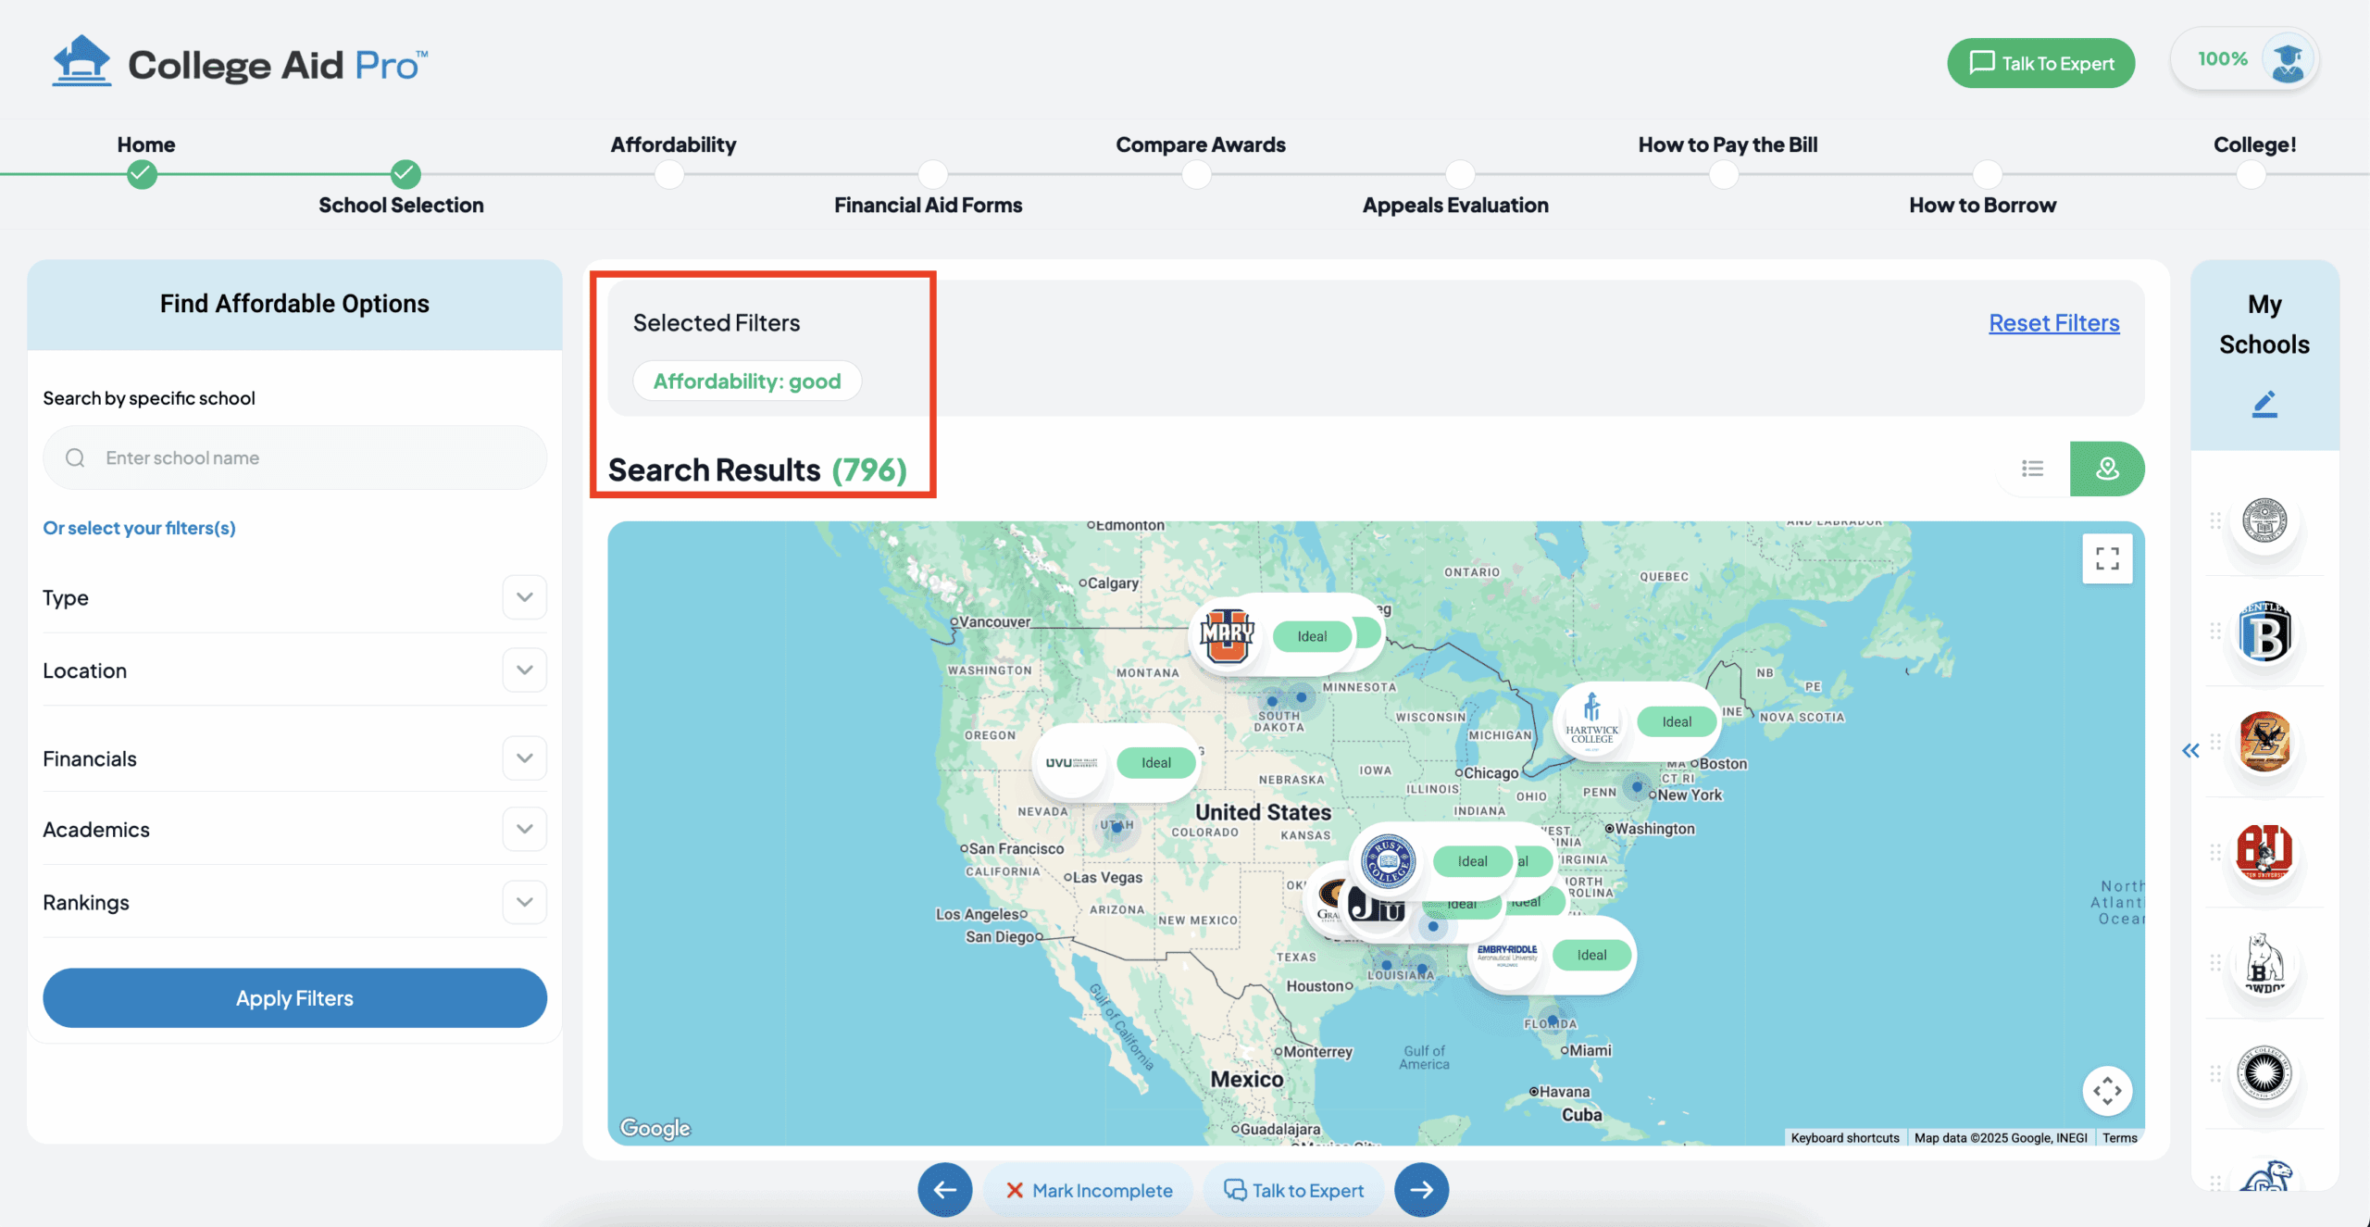The image size is (2370, 1227).
Task: Click Talk To Expert in header
Action: pos(2040,63)
